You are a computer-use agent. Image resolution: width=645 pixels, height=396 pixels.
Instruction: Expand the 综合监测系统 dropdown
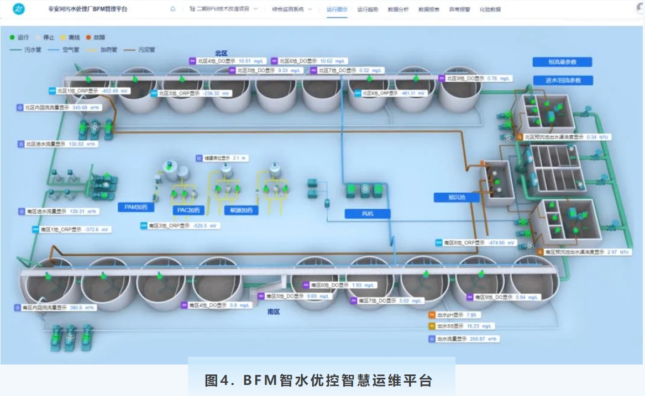[292, 9]
